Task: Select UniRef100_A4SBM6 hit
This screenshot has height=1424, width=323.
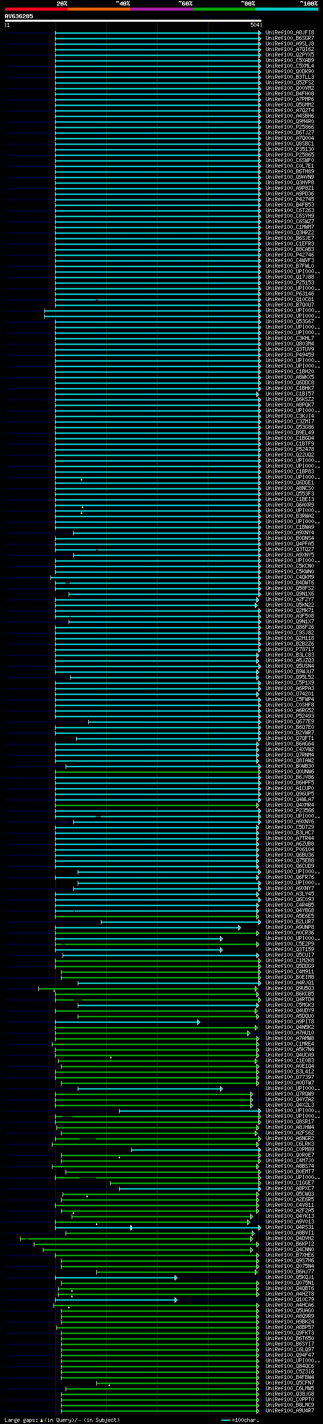Action: tap(290, 116)
